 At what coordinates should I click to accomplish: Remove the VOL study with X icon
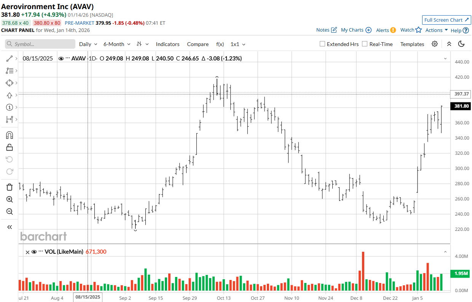tap(27, 252)
